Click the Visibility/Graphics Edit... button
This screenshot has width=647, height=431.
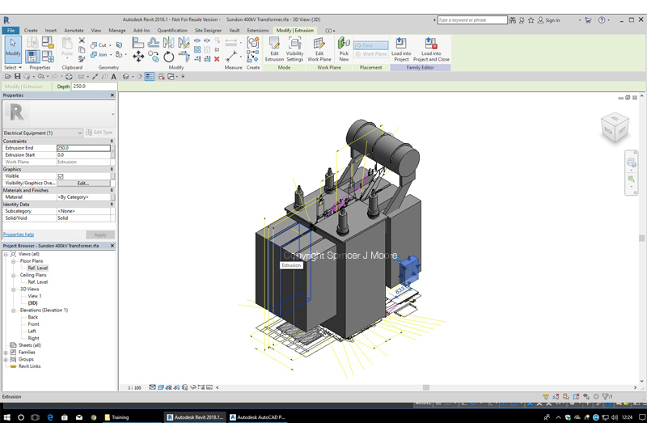click(x=82, y=184)
